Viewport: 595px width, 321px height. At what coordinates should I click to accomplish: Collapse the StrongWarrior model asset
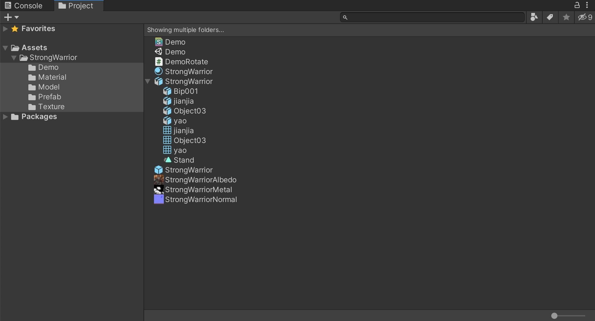[148, 81]
